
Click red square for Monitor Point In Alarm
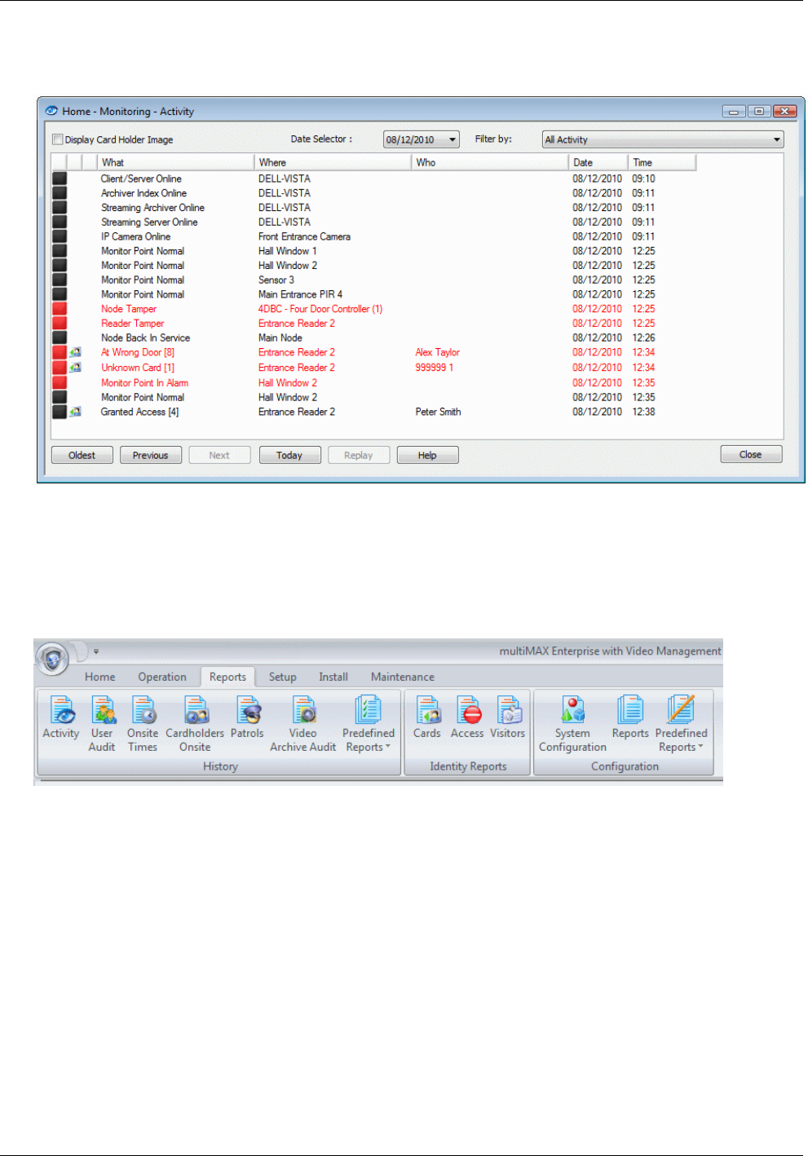tap(60, 382)
